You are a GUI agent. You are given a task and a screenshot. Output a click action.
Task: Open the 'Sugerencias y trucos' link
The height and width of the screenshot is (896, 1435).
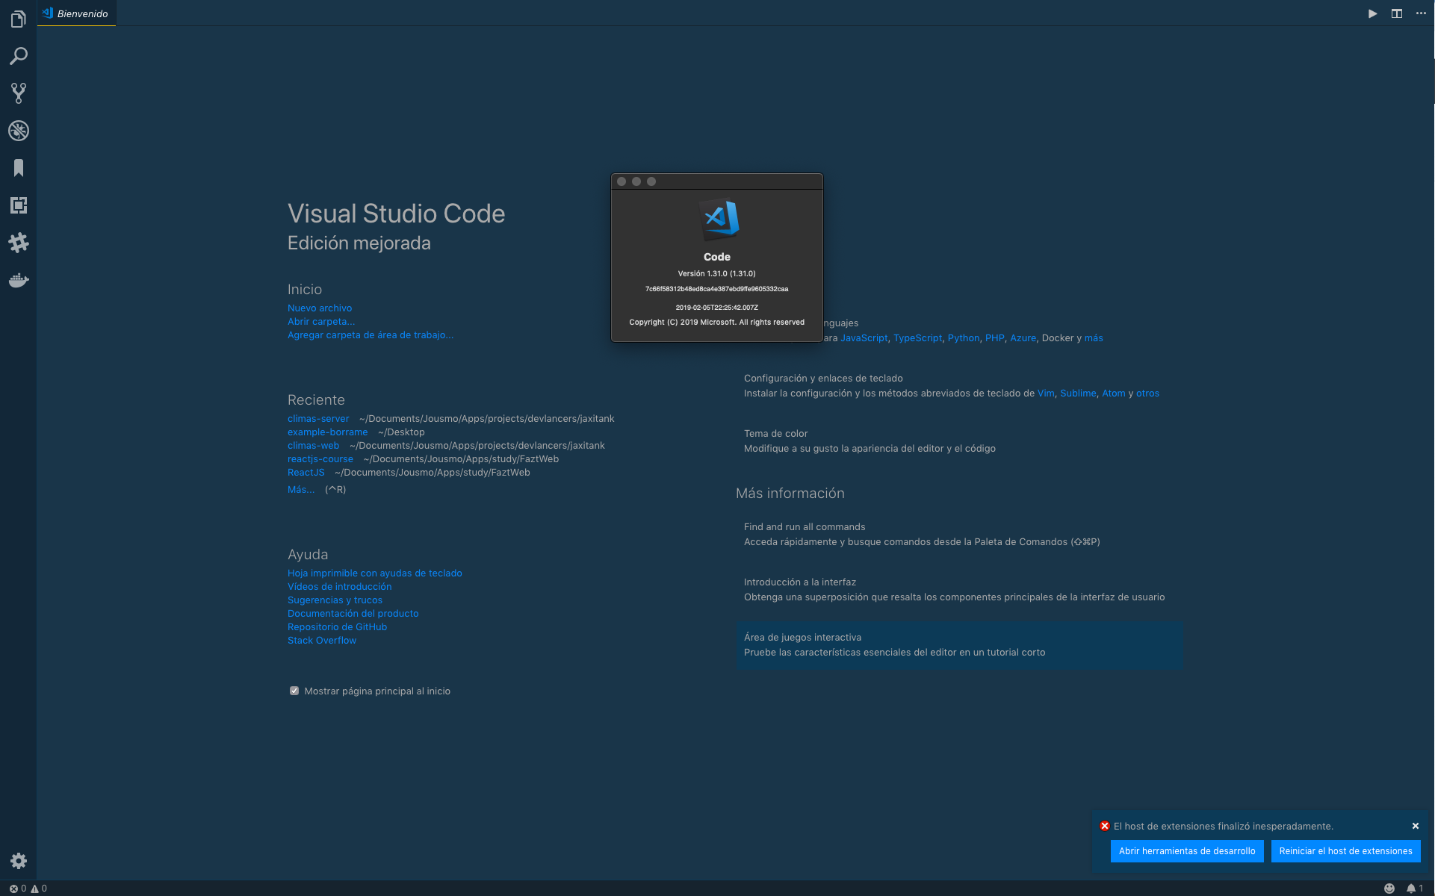[x=335, y=600]
